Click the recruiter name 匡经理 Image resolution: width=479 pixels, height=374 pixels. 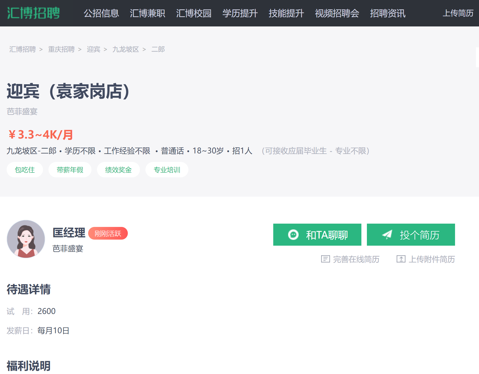[x=69, y=233]
